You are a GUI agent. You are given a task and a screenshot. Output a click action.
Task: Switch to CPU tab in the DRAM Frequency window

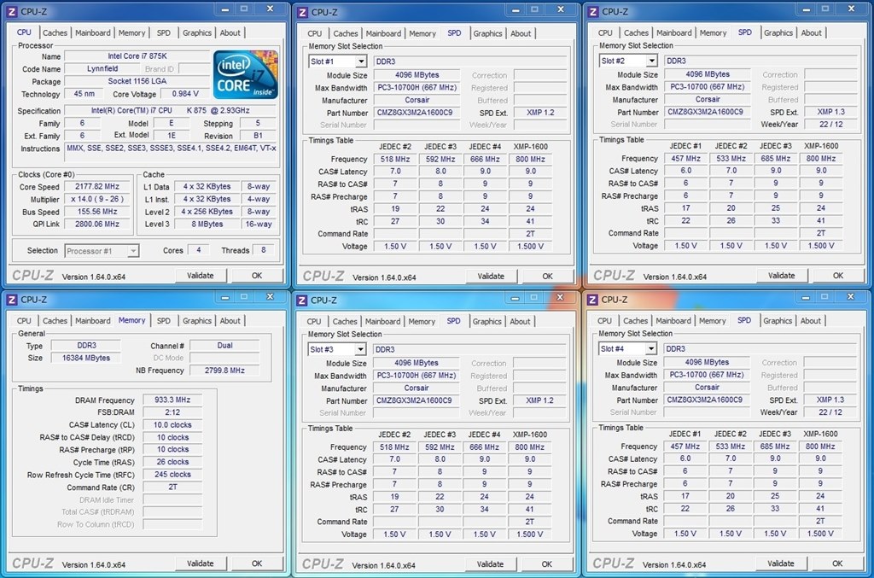click(x=24, y=320)
